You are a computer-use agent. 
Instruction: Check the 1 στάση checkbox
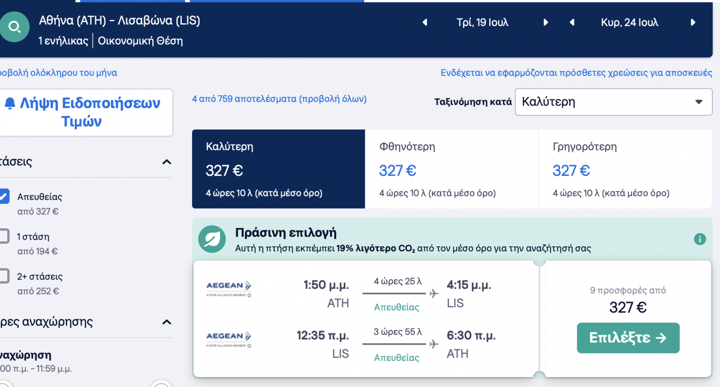(x=4, y=236)
